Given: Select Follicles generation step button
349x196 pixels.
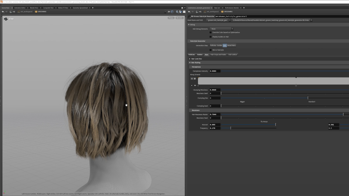Looking at the screenshot, I should tap(213, 45).
